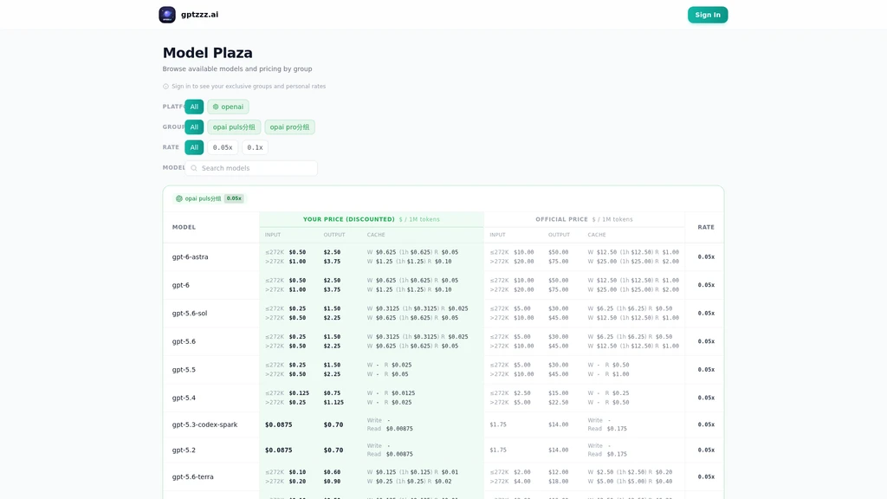Click the magnifier icon in the search box
The width and height of the screenshot is (887, 499).
[194, 168]
